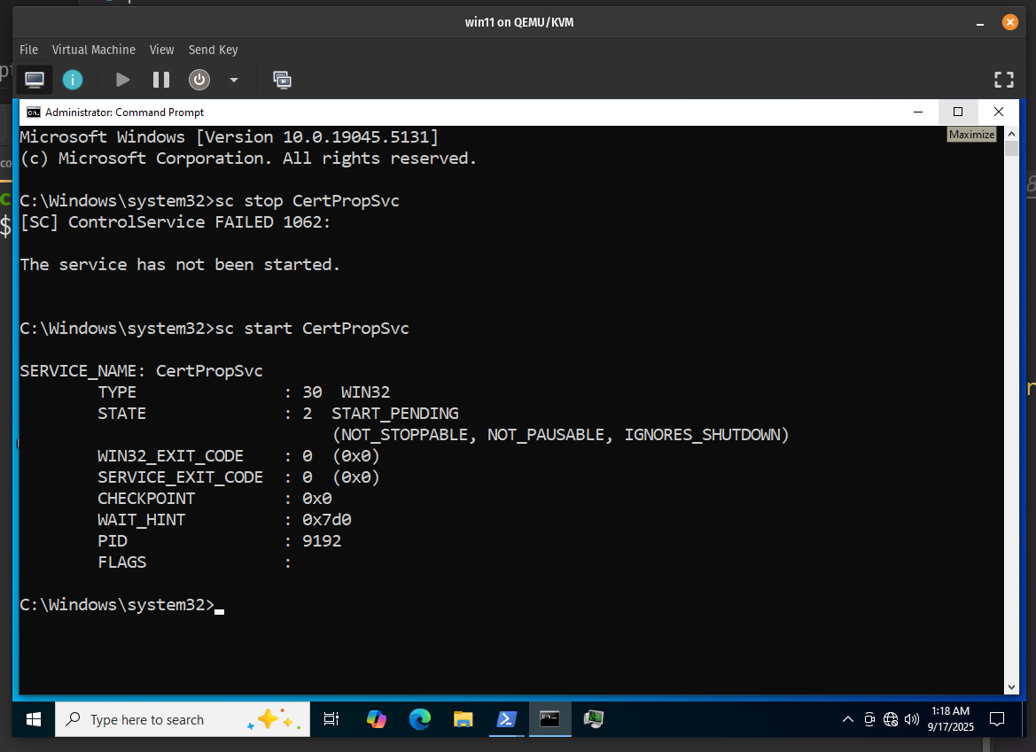
Task: Click the PID value '9192'
Action: pos(322,540)
